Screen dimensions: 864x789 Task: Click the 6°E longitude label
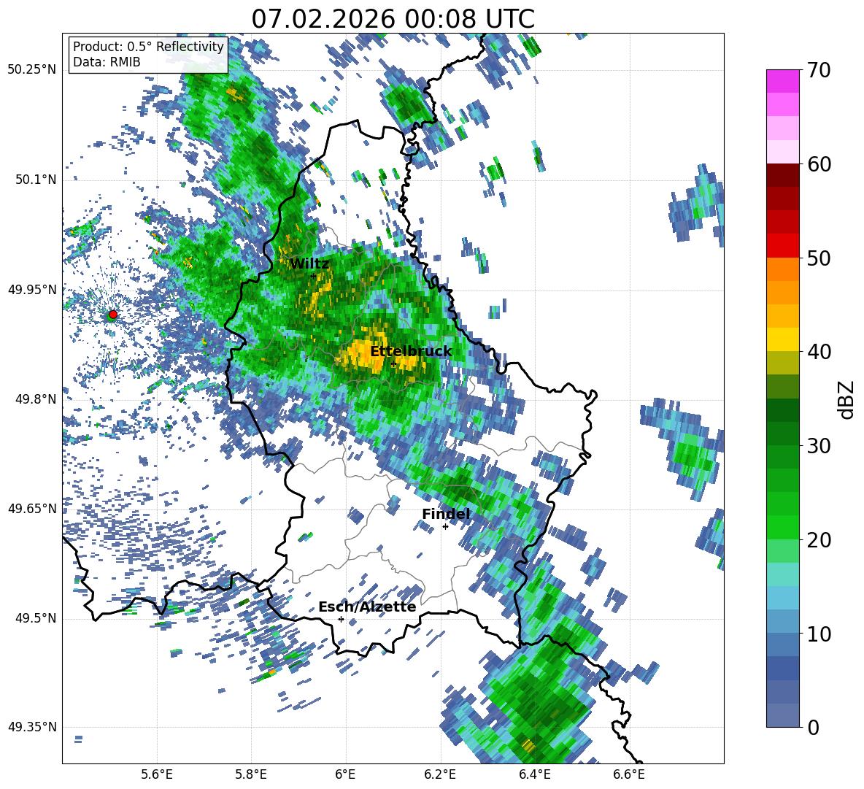(345, 775)
